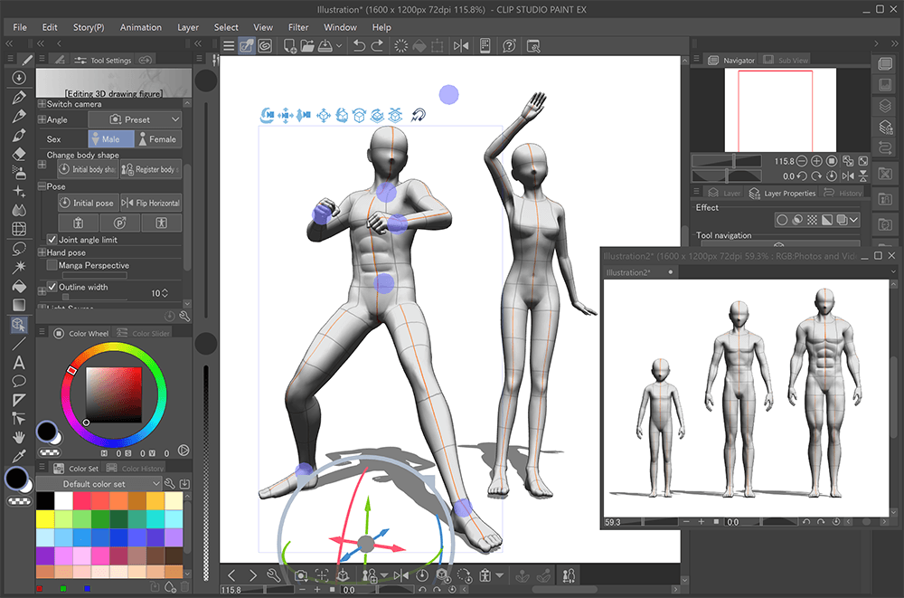Expand the Hand pose section
This screenshot has height=598, width=904.
(42, 252)
